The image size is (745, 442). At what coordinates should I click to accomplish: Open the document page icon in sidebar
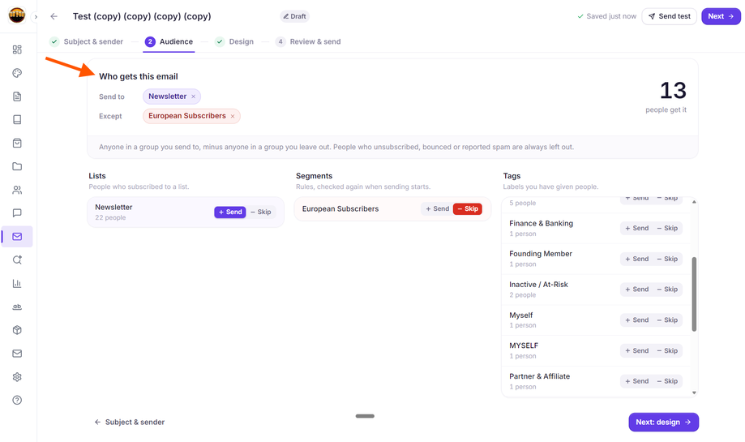tap(17, 97)
